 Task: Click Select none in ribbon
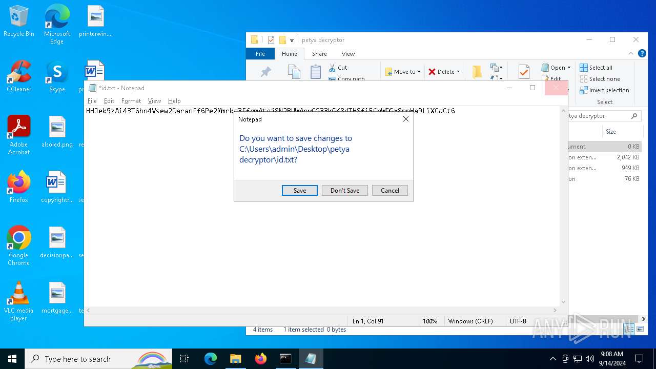tap(600, 79)
